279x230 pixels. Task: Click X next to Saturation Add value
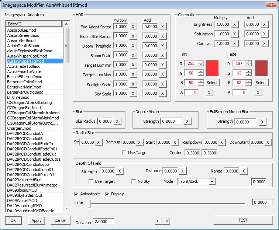tap(264, 34)
